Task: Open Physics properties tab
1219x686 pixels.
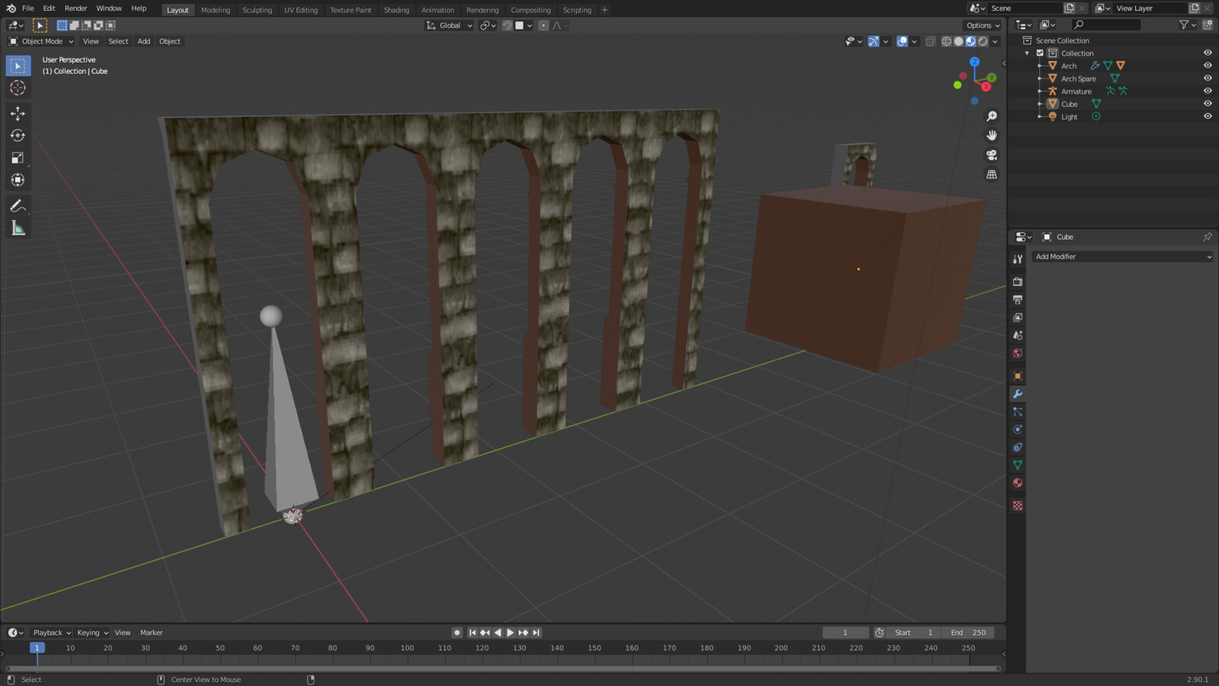Action: (1017, 429)
